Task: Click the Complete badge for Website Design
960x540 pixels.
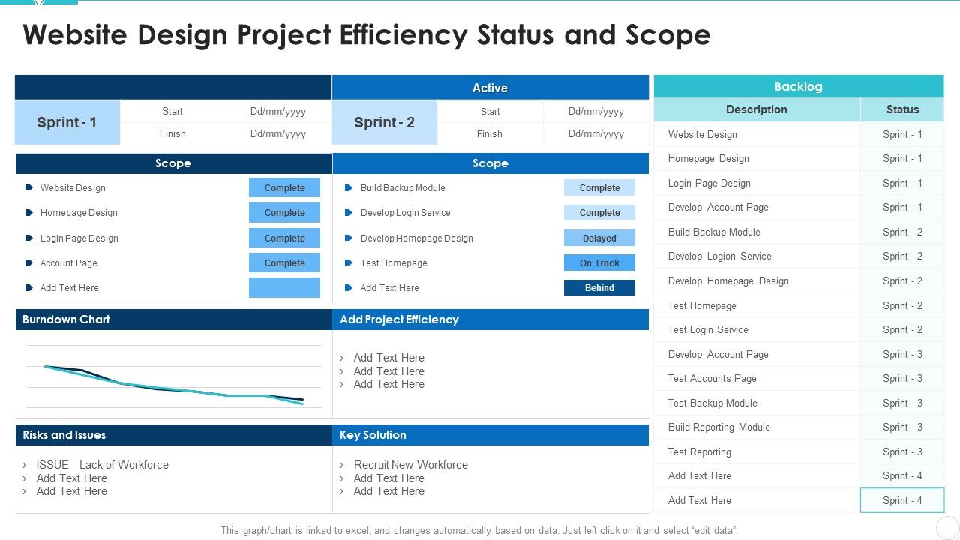Action: coord(284,187)
